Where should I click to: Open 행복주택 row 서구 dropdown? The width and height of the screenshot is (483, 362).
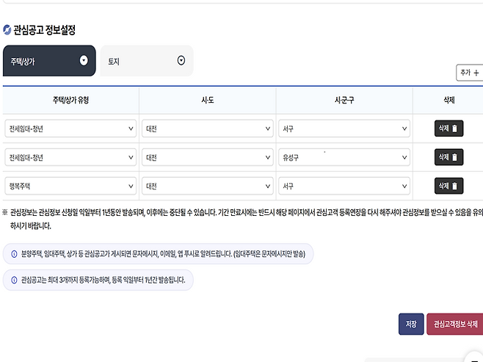344,186
